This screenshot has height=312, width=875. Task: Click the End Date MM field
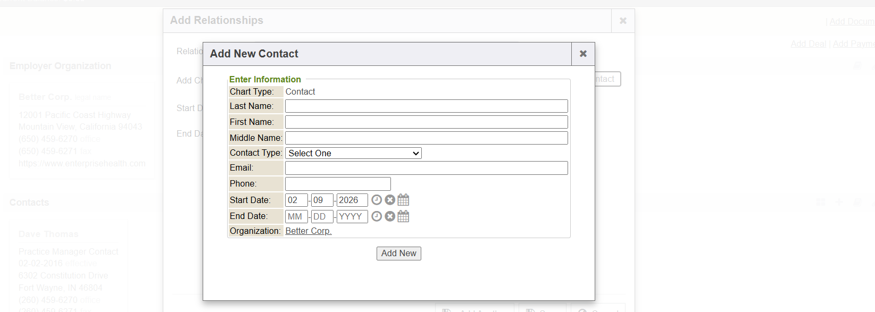(x=296, y=217)
